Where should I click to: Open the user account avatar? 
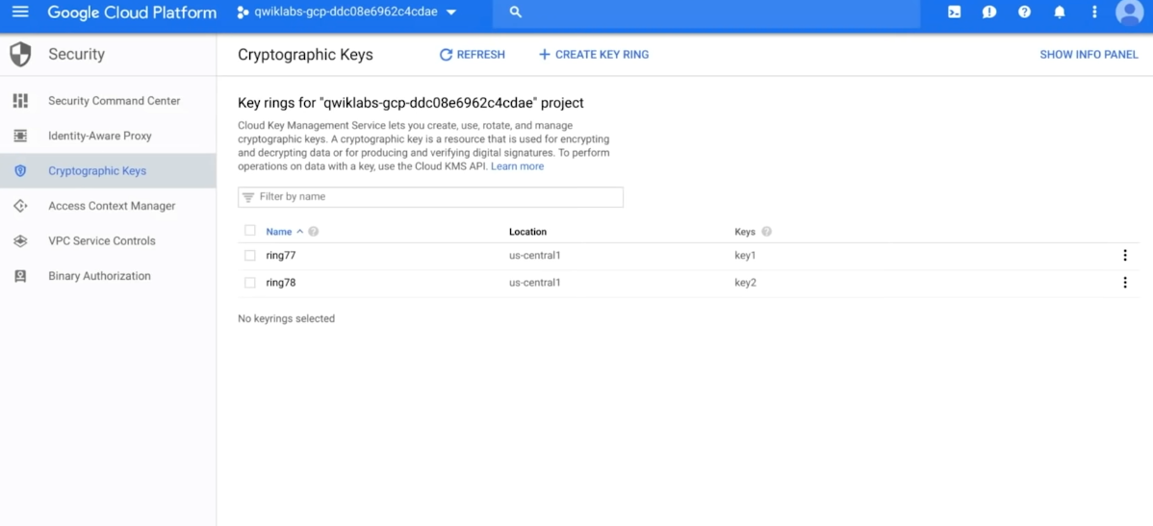coord(1130,12)
